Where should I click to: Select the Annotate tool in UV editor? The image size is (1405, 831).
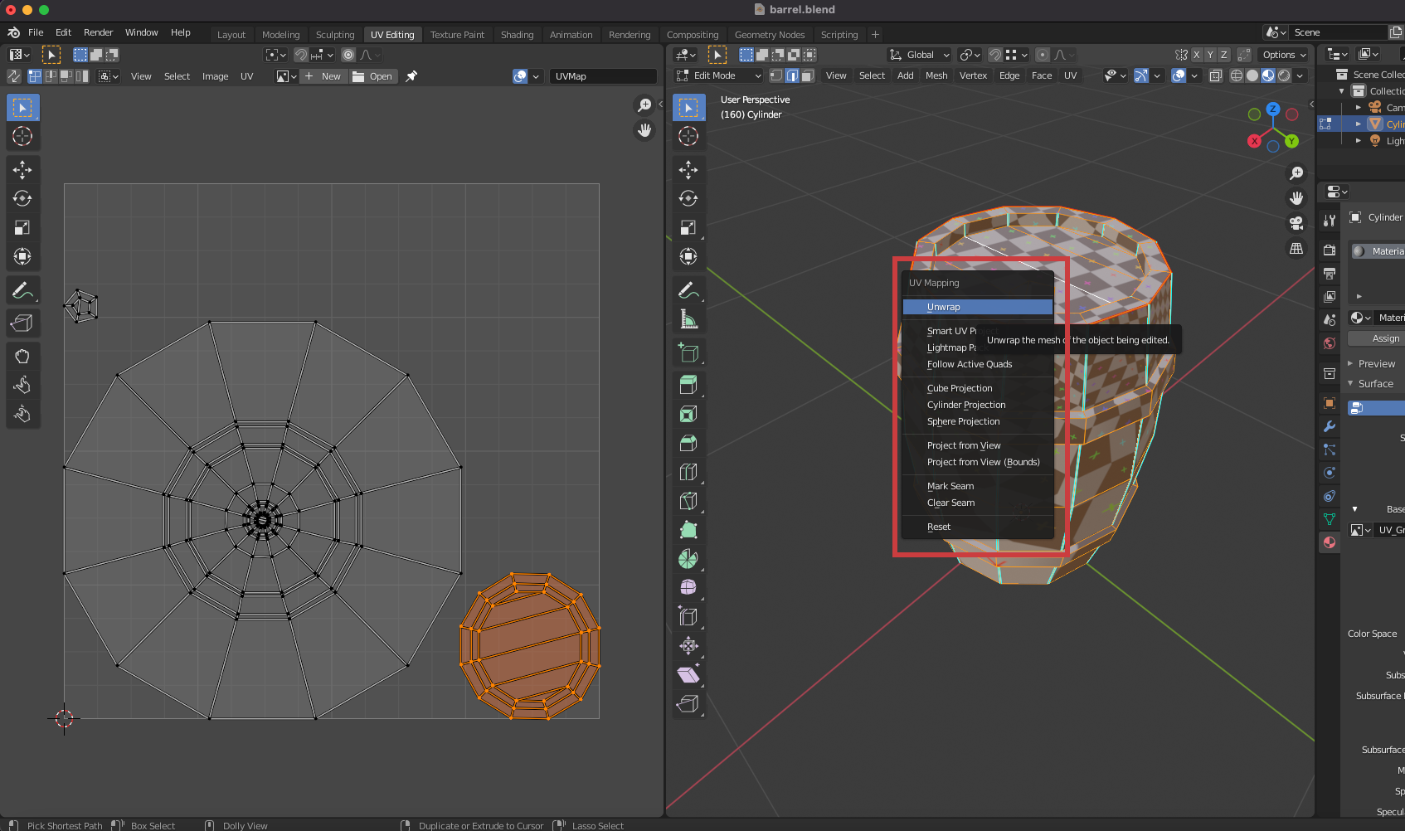[x=22, y=291]
